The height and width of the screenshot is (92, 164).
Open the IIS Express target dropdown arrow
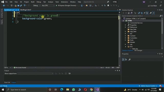pos(77,6)
